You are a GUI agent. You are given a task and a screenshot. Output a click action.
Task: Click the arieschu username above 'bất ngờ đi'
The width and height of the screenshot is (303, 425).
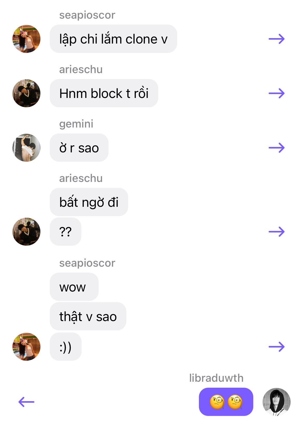point(81,178)
